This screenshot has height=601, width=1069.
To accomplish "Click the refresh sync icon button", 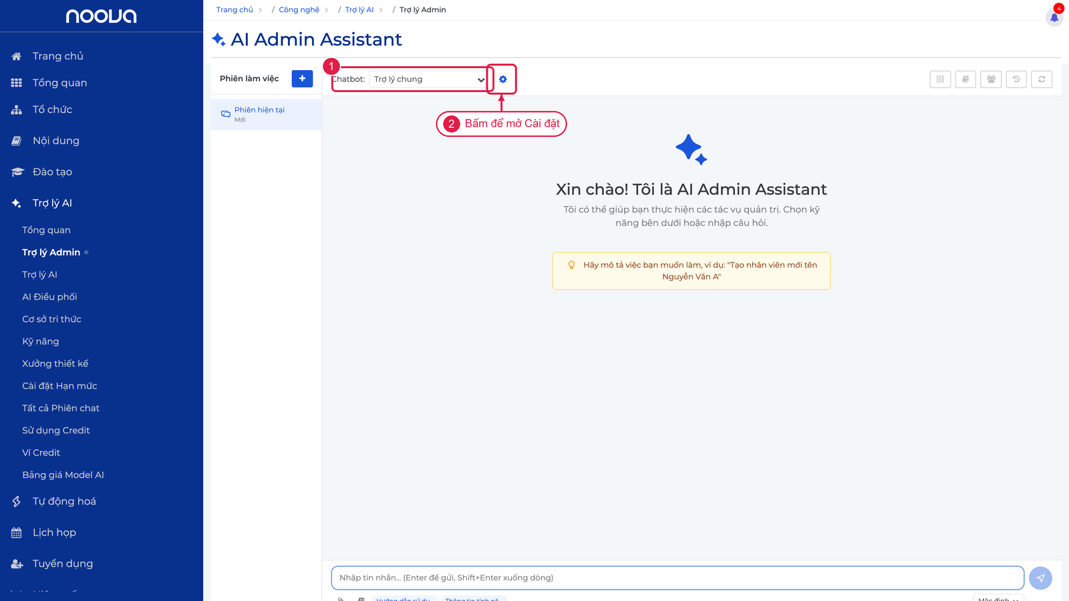I will coord(1042,79).
